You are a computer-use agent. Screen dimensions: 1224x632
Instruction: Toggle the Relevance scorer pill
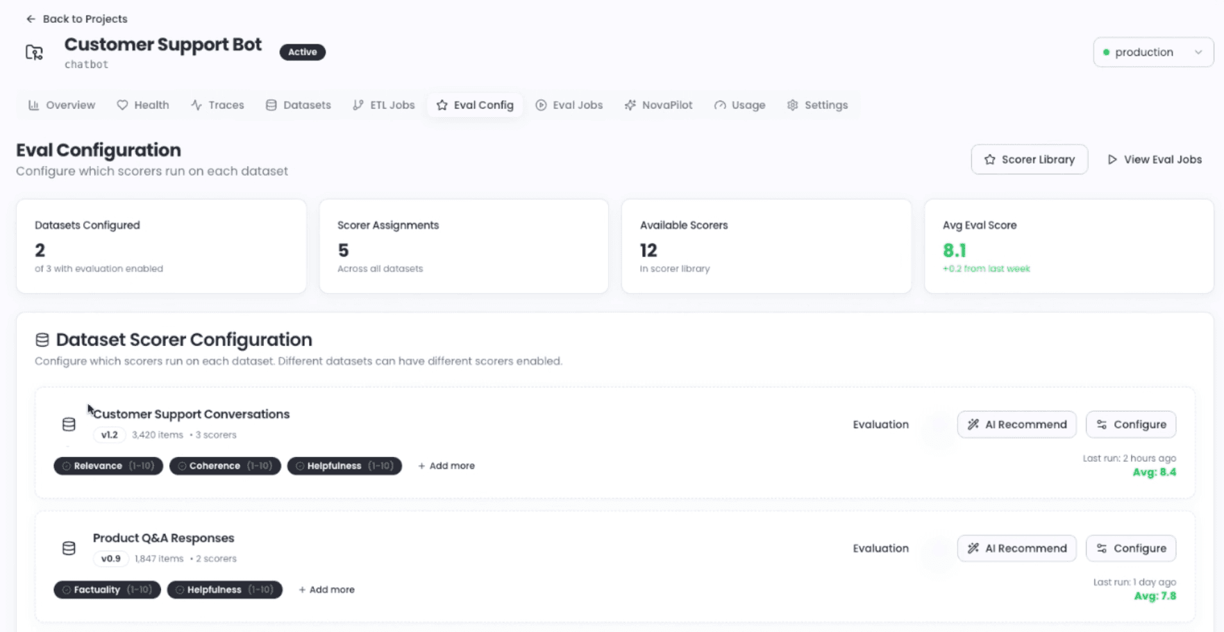(x=108, y=466)
